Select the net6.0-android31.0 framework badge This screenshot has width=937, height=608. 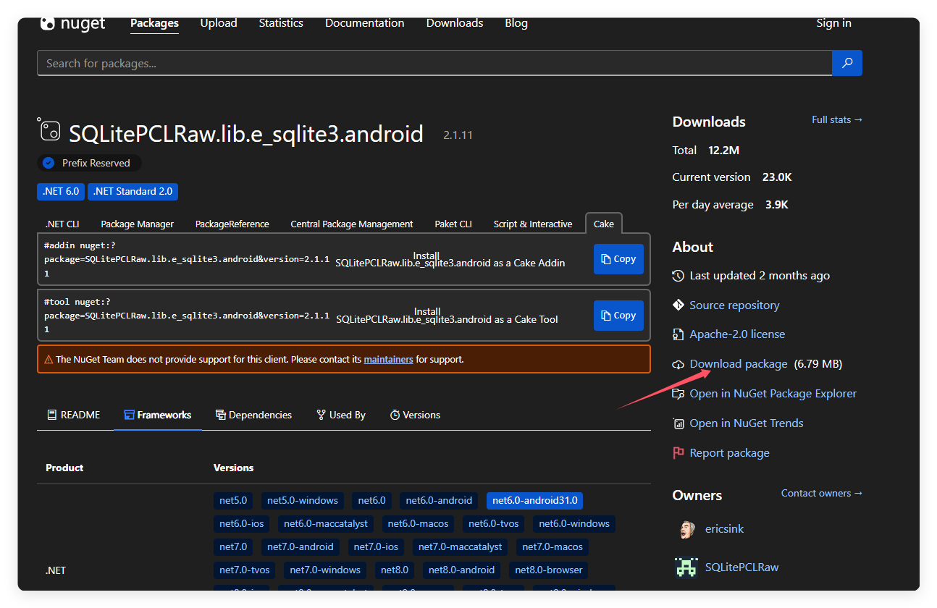[x=534, y=500]
